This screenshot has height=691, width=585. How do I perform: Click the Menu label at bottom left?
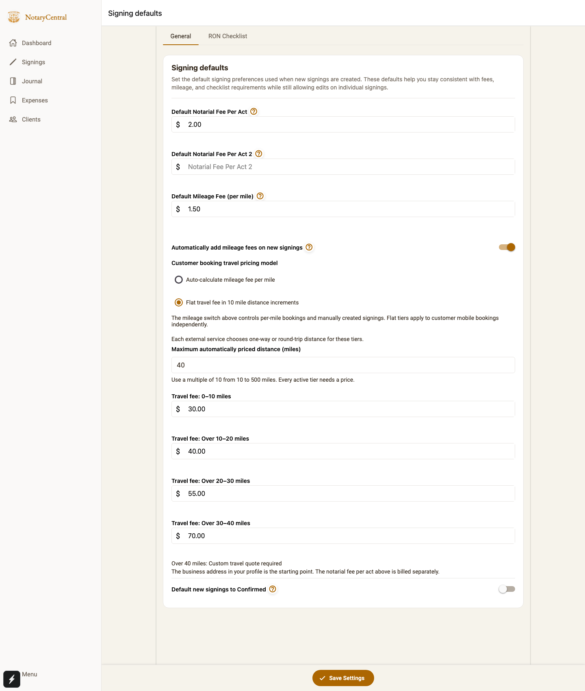[30, 674]
